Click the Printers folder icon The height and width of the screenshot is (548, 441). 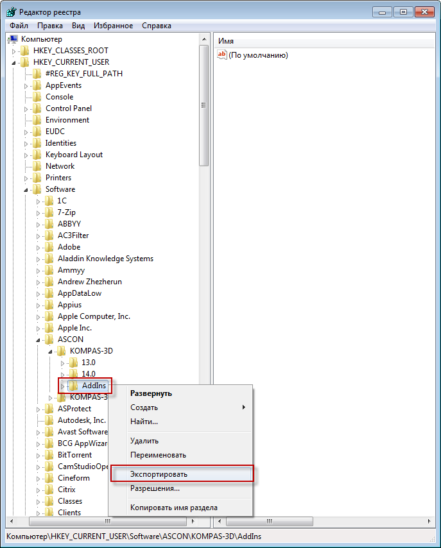click(x=37, y=178)
